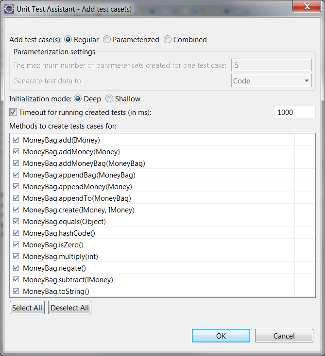Confirm with the OK button

[221, 336]
